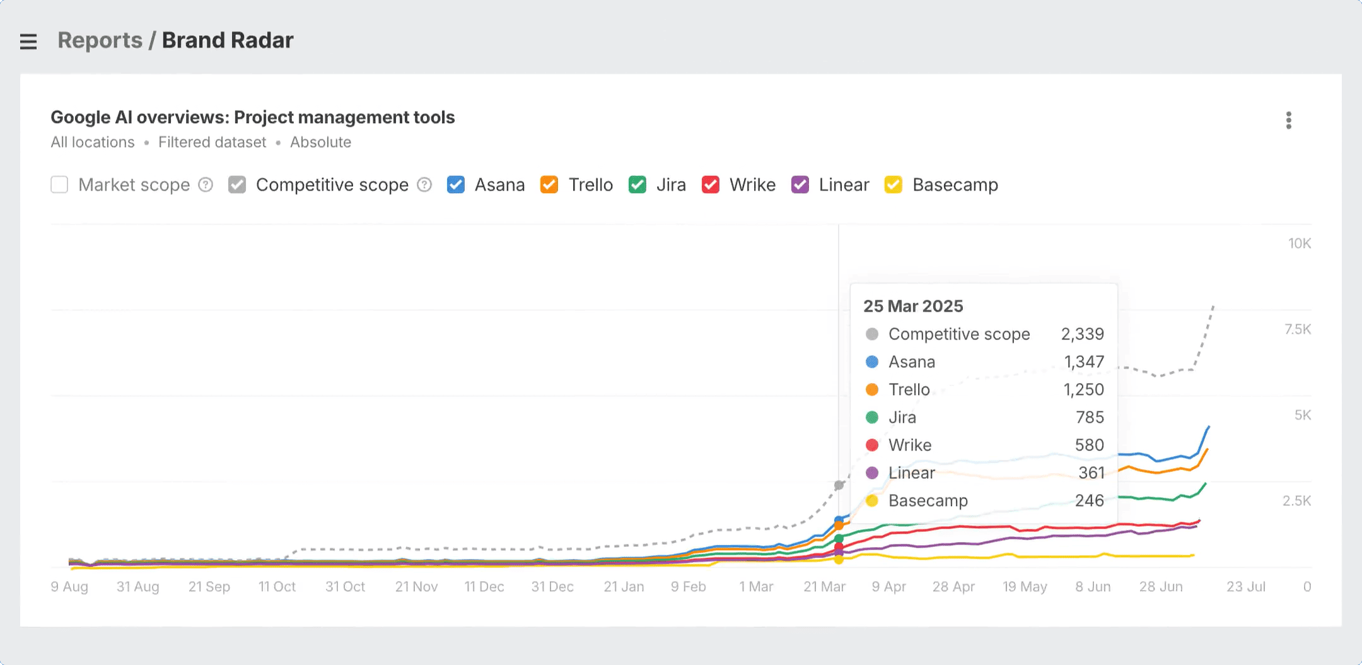The width and height of the screenshot is (1362, 665).
Task: Click the '28 Jun' x-axis label
Action: click(x=1161, y=587)
